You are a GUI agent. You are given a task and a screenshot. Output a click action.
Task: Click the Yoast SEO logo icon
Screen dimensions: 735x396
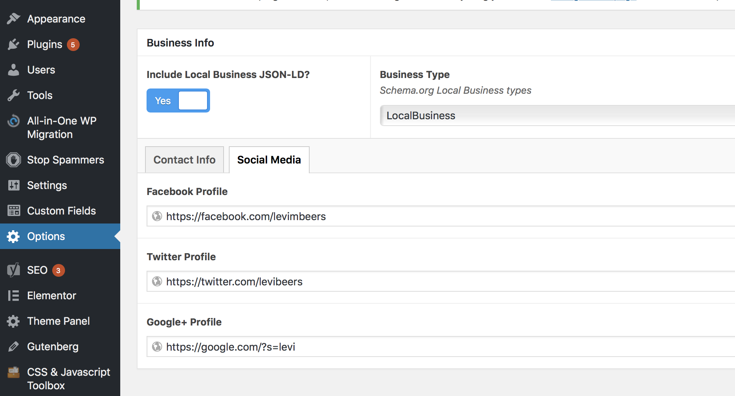pyautogui.click(x=14, y=270)
